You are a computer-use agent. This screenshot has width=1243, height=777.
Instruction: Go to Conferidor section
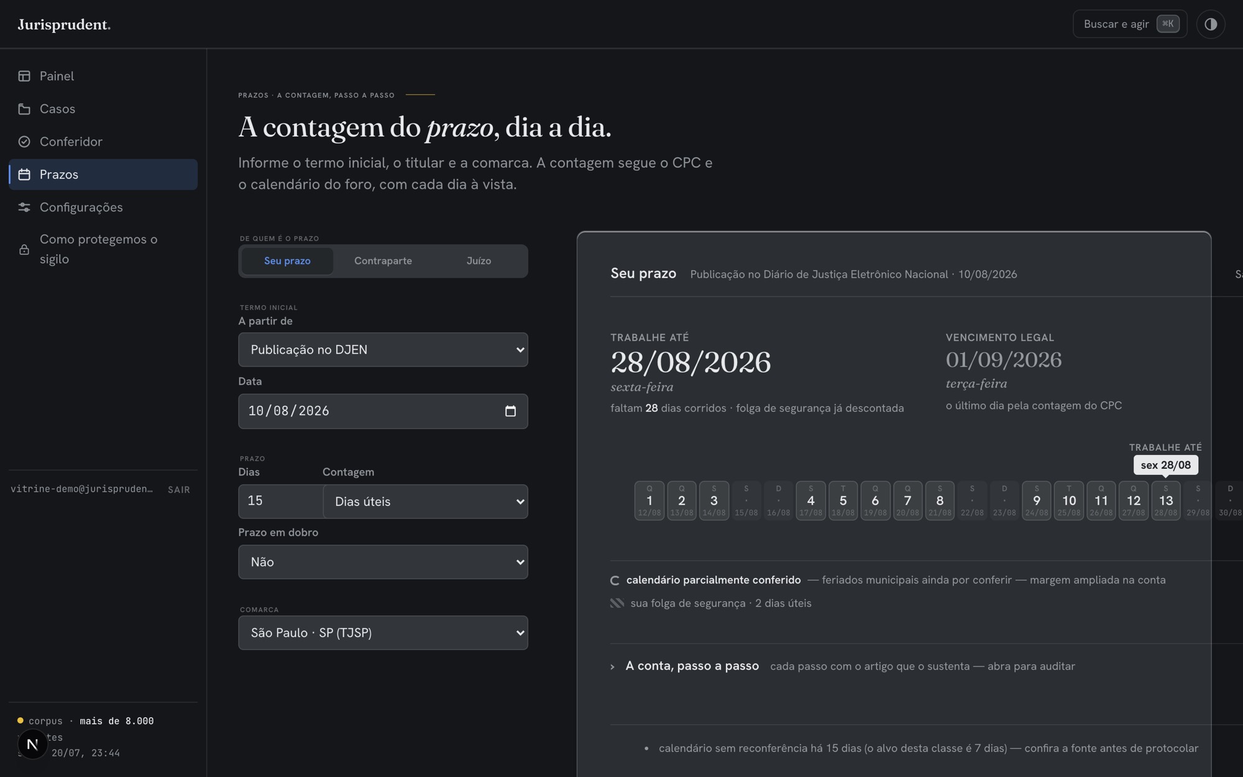coord(103,142)
